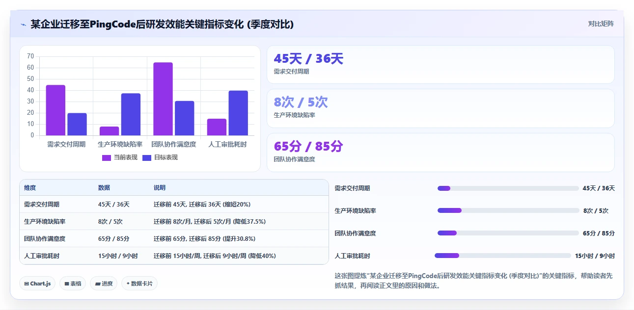The image size is (634, 310).
Task: Click the 团队协作满意度 progress bar
Action: click(508, 233)
